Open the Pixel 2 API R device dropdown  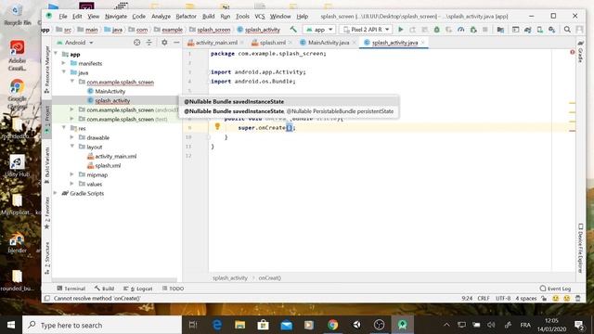click(366, 29)
